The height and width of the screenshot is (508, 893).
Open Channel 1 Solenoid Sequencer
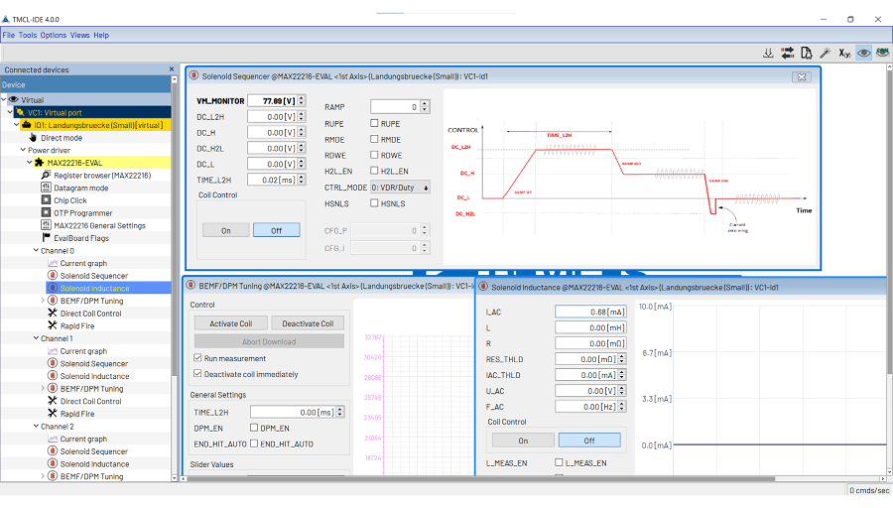pyautogui.click(x=94, y=363)
